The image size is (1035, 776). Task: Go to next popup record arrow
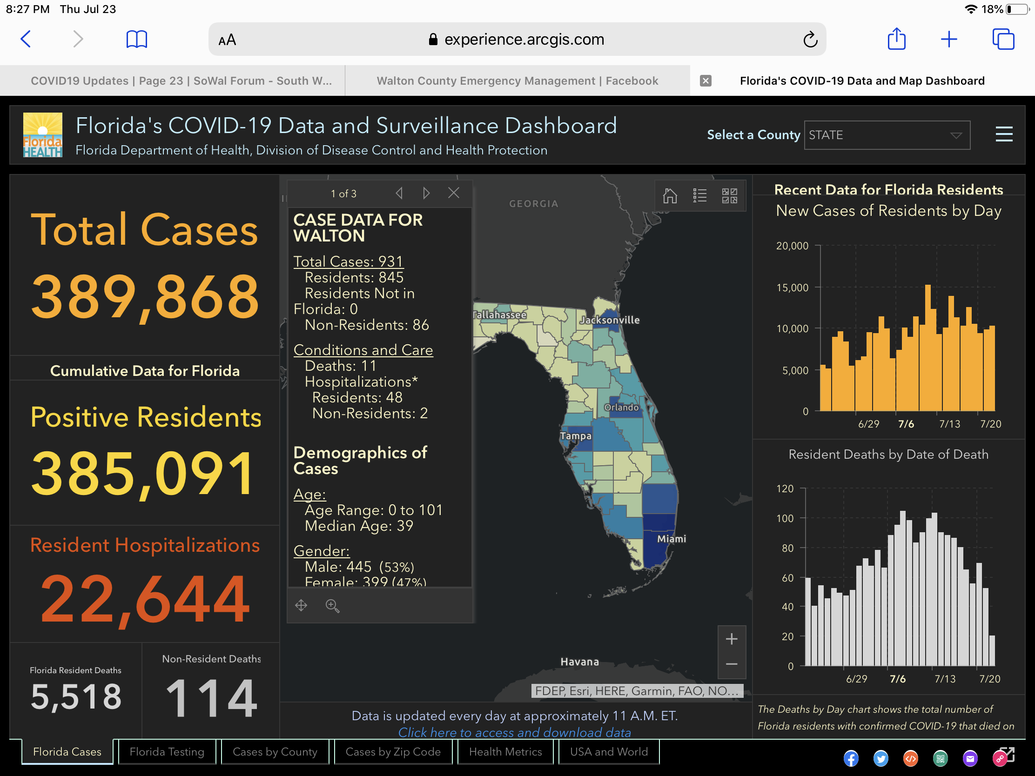[x=426, y=193]
